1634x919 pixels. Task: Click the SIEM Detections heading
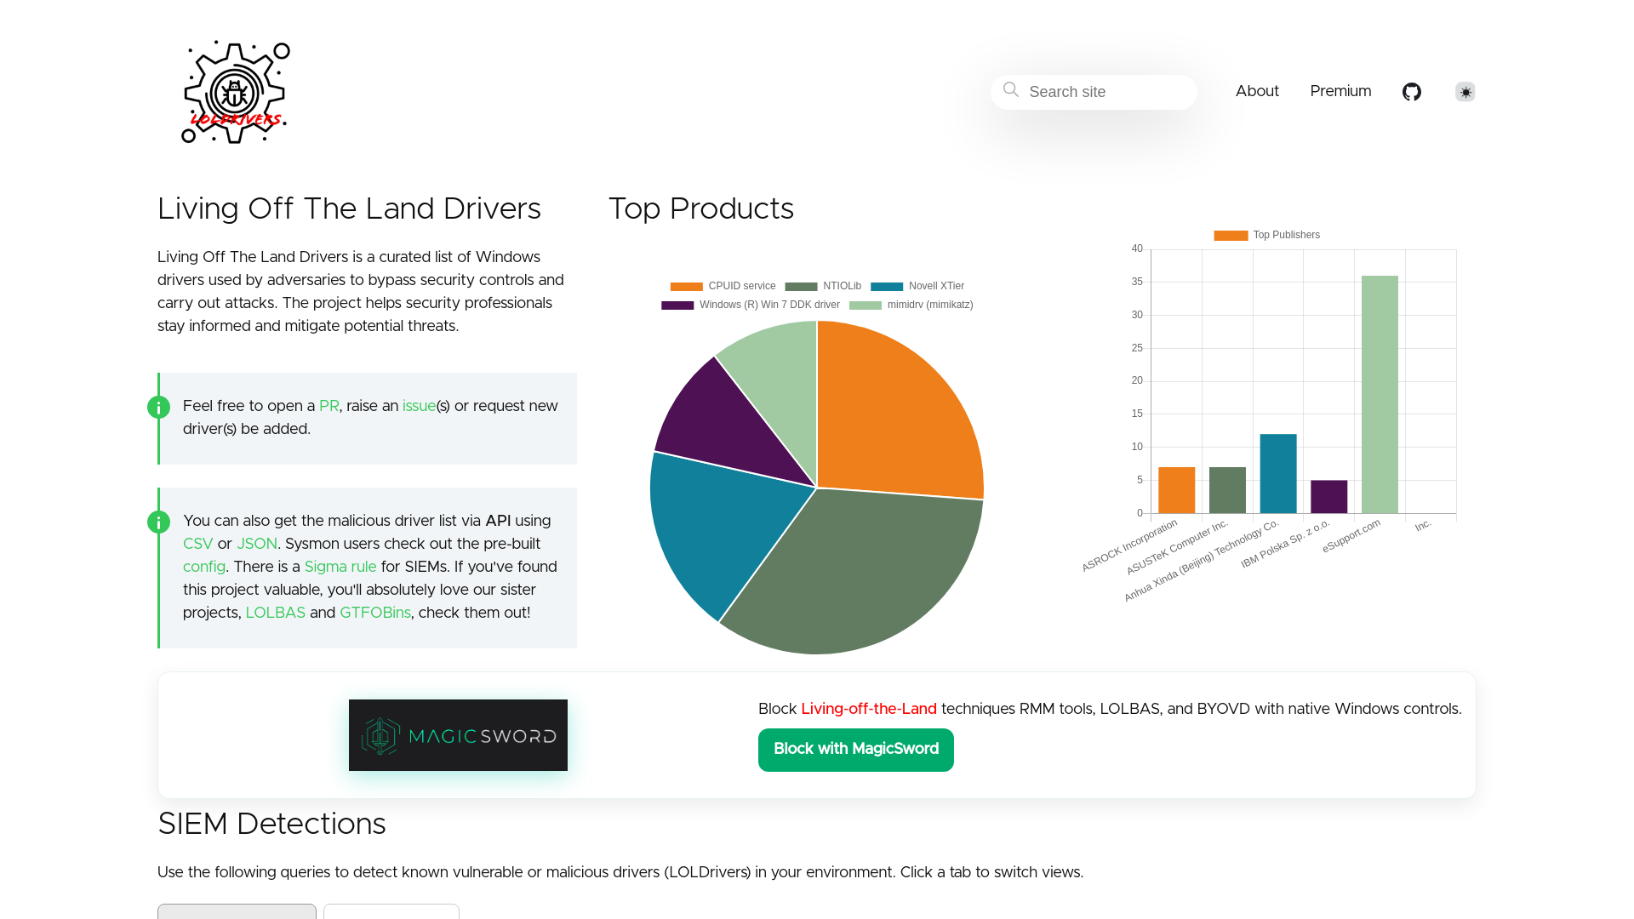pos(271,825)
